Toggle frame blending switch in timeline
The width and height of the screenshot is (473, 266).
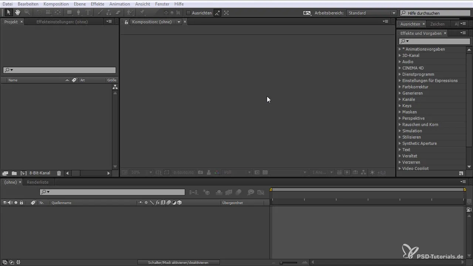pos(228,192)
